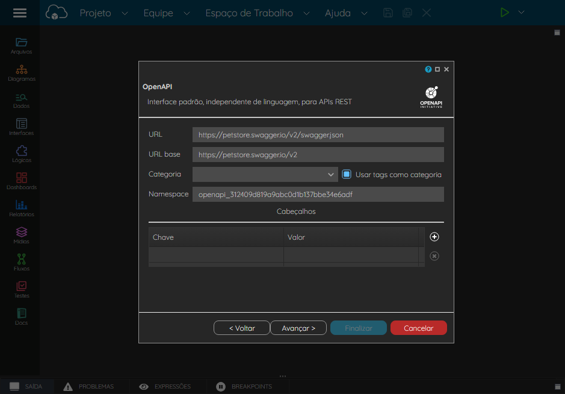Maximize the OpenAPI dialog
This screenshot has width=565, height=394.
(x=437, y=69)
